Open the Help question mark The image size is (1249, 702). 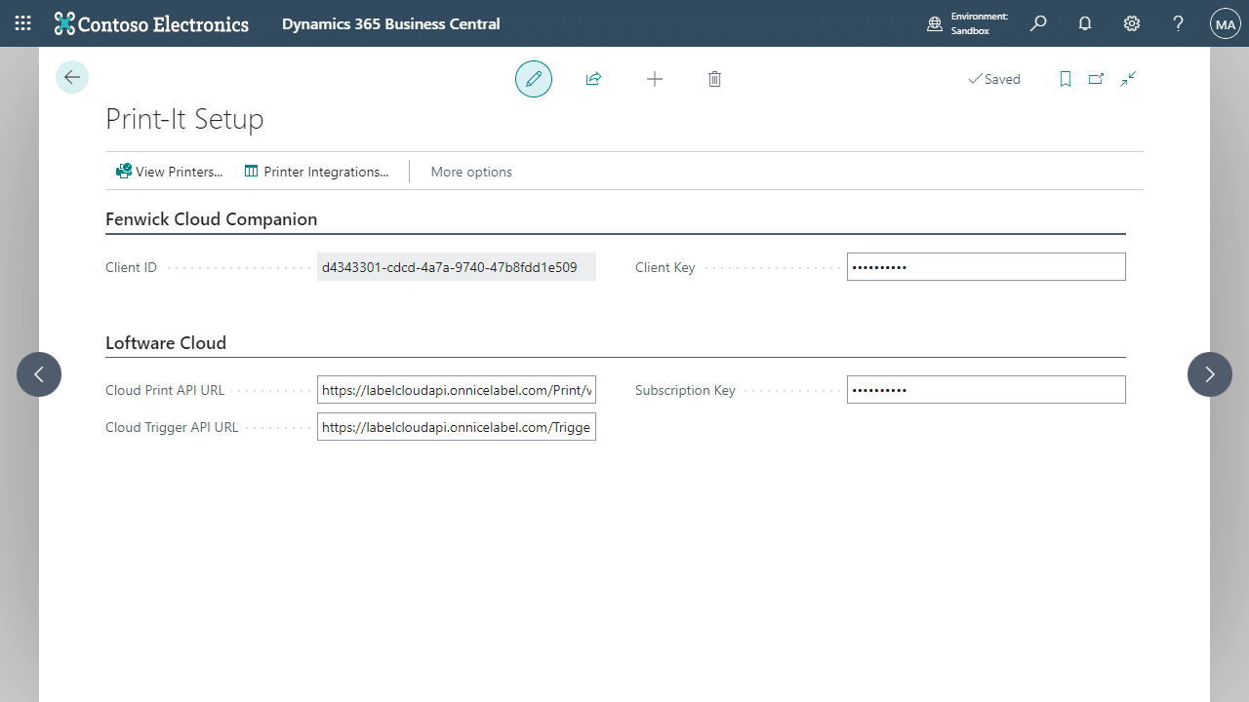click(1178, 23)
